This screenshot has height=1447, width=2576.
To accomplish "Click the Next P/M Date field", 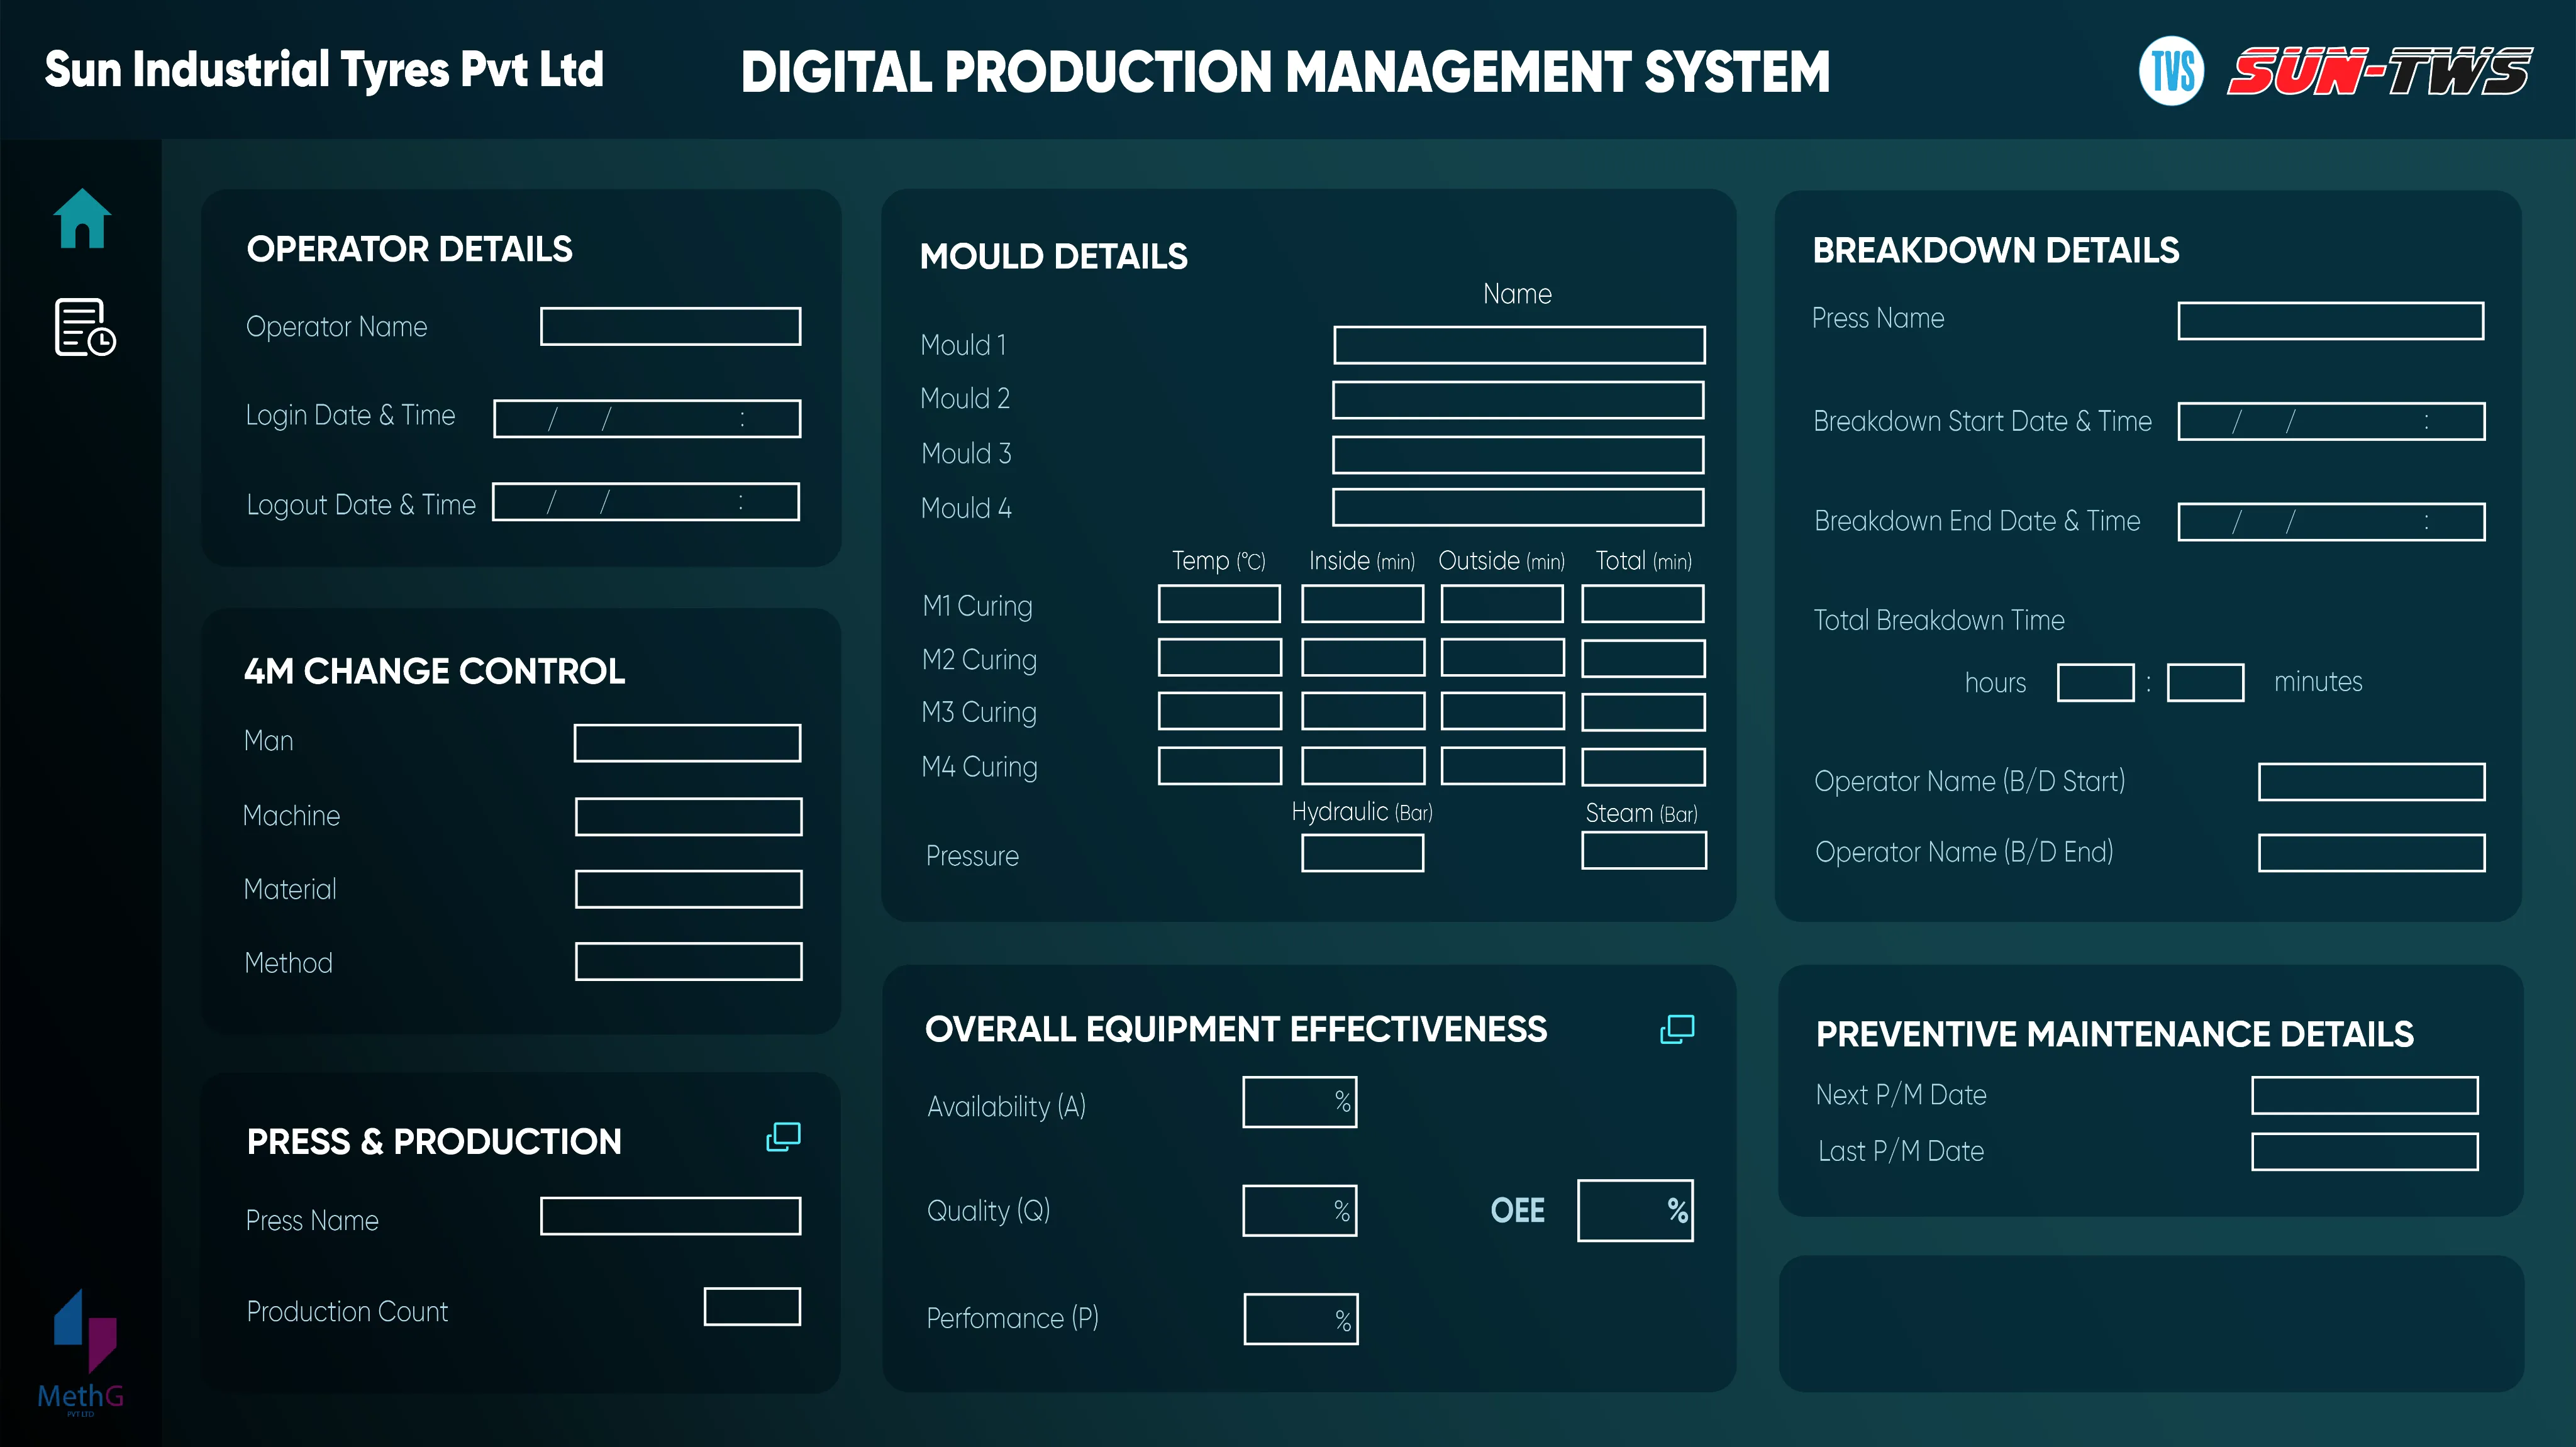I will coord(2365,1095).
